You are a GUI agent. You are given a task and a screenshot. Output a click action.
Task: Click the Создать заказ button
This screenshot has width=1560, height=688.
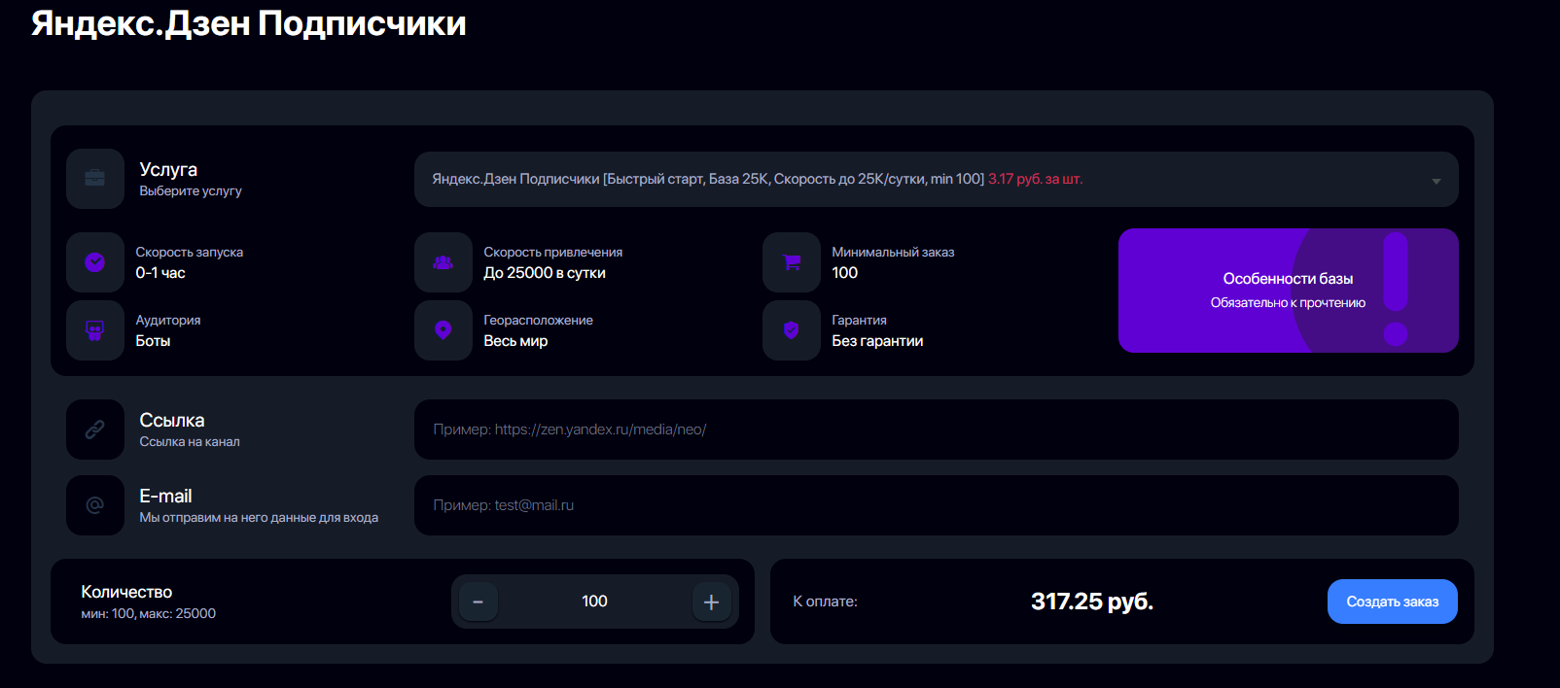click(x=1393, y=602)
